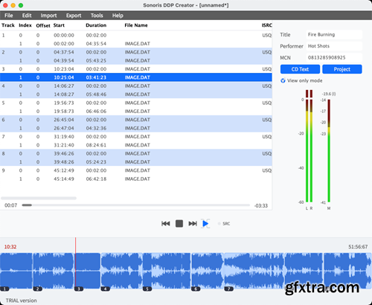Viewport: 372px width, 305px height.
Task: Select waveform marker 1
Action: point(4,289)
